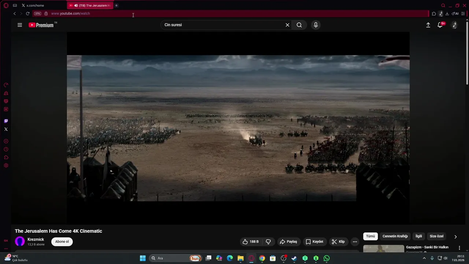The width and height of the screenshot is (469, 264).
Task: Open Google Chrome from taskbar
Action: pyautogui.click(x=262, y=258)
